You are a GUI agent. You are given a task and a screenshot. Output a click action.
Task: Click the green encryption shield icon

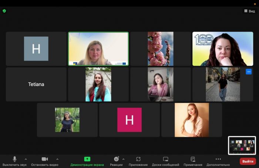[4, 11]
